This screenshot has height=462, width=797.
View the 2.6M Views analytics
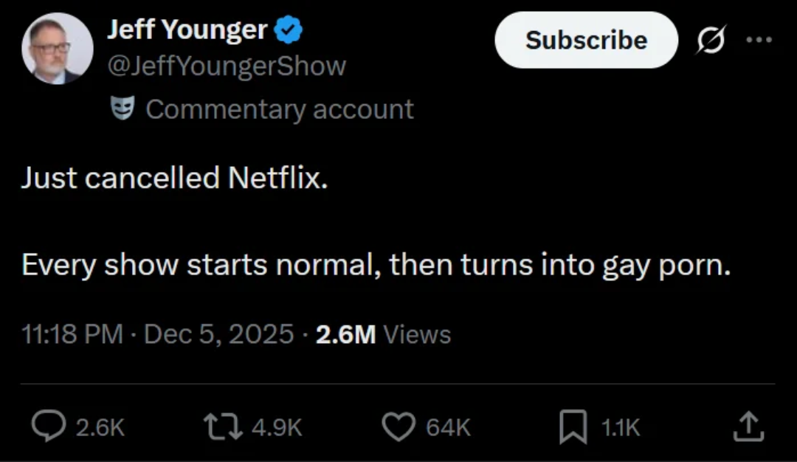[383, 334]
